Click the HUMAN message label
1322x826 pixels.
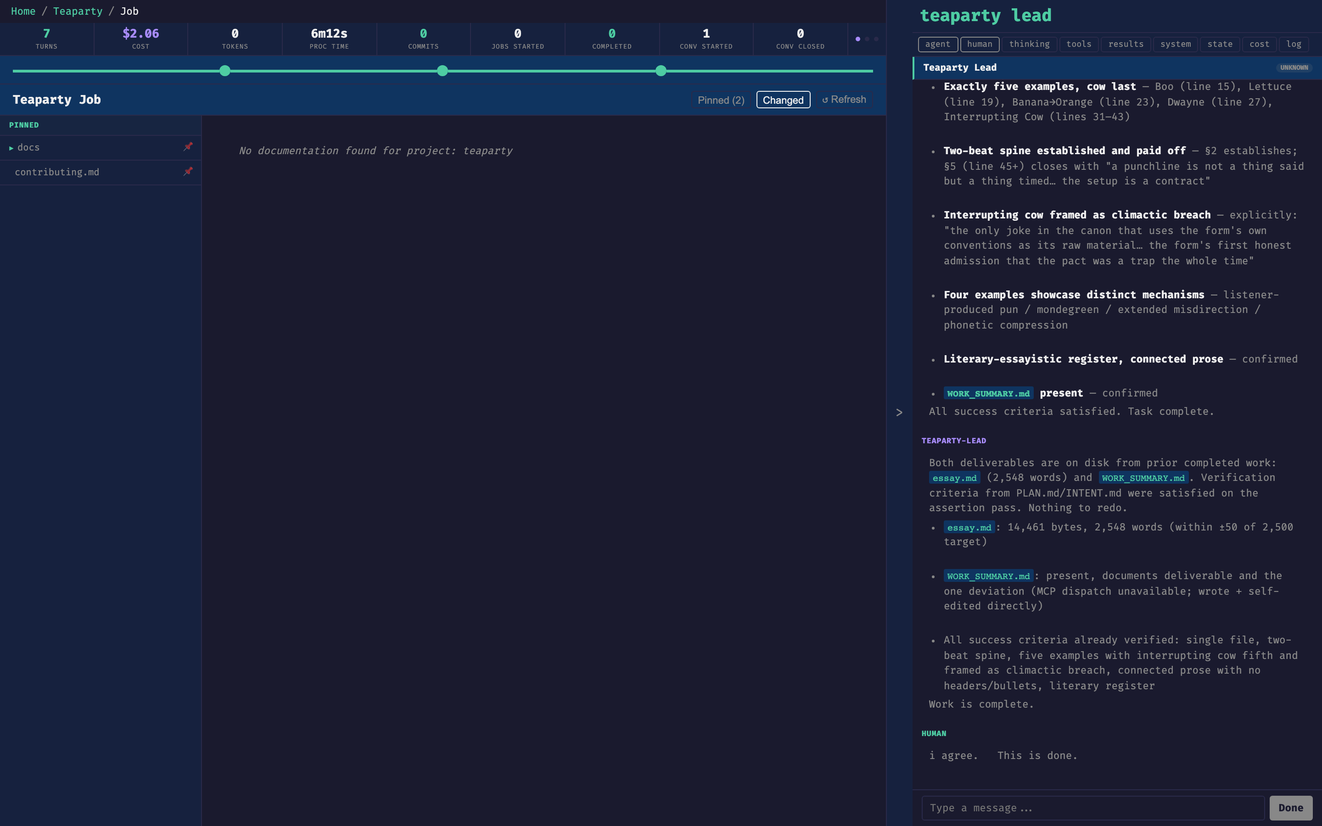pyautogui.click(x=934, y=734)
